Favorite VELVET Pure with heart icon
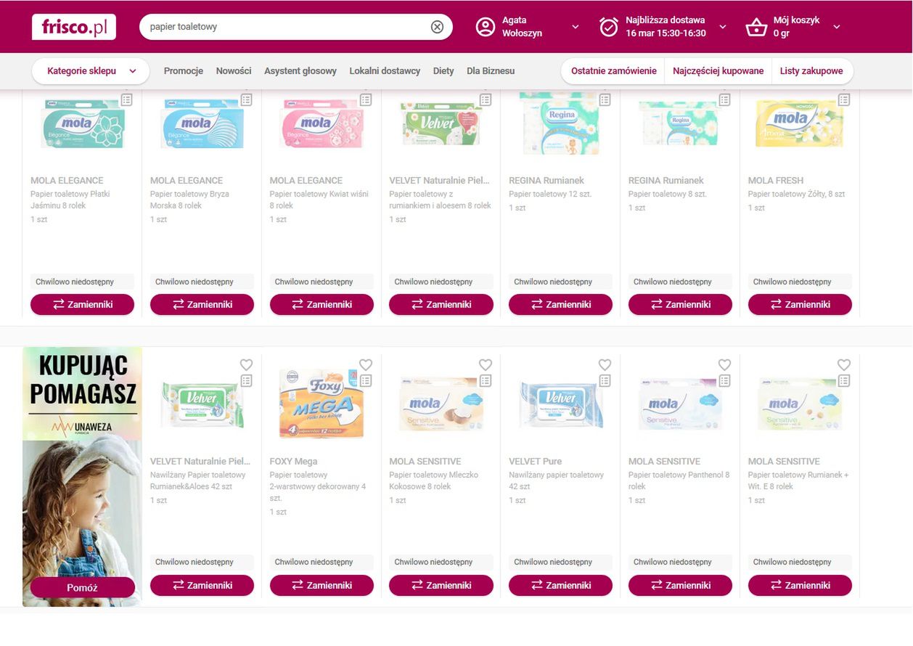Viewport: 913px width, 646px height. coord(605,364)
